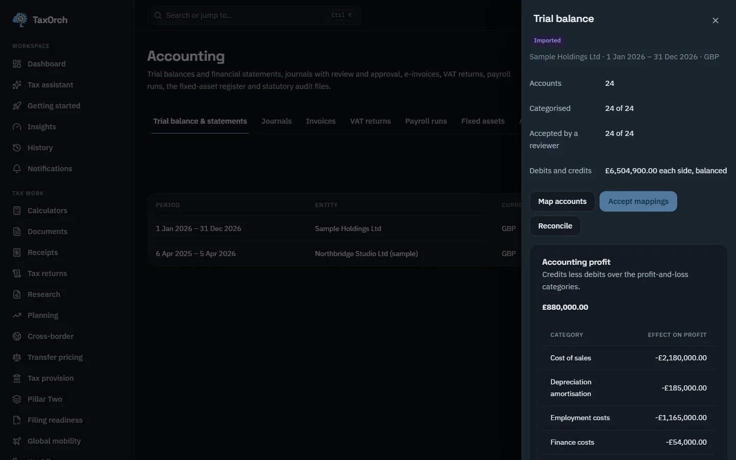This screenshot has width=736, height=460.
Task: Click the -£185,000.00 amount
Action: tap(684, 388)
